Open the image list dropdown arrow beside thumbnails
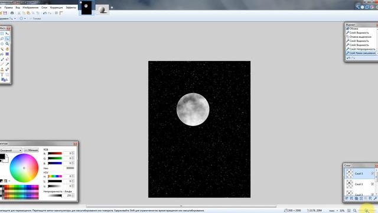Screen dimensions: 378x213 (x=112, y=8)
